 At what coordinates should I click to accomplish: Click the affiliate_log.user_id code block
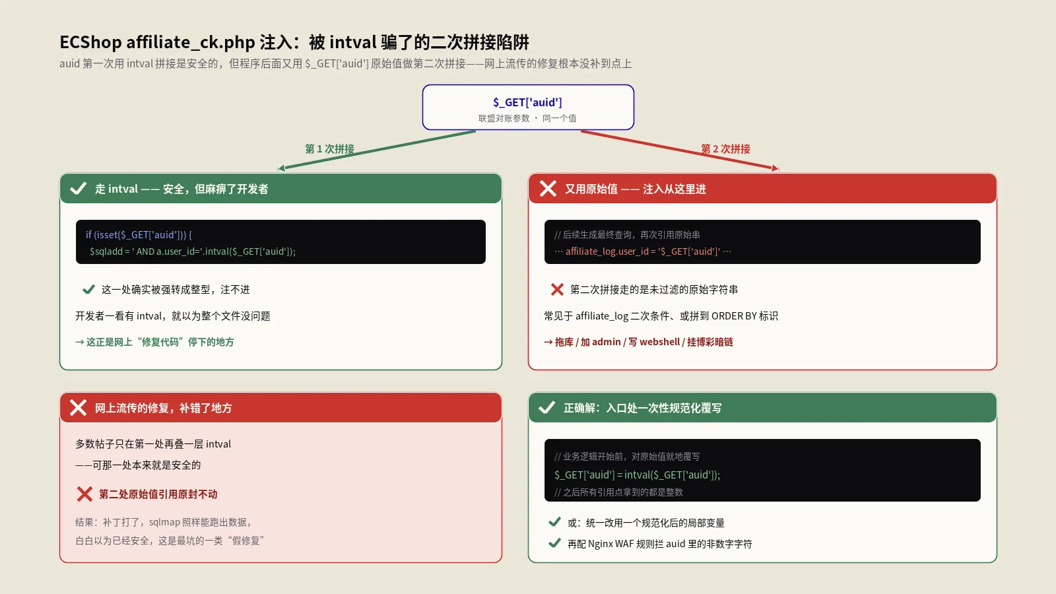[762, 242]
